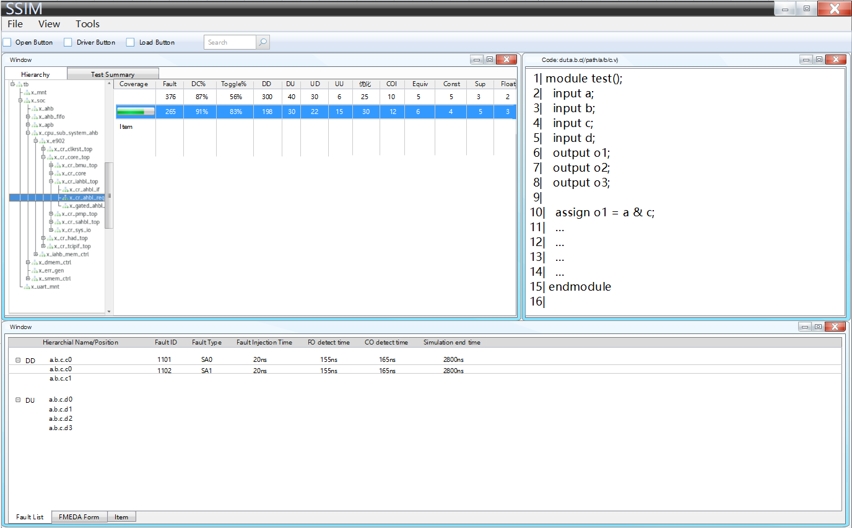Viewport: 852px width, 528px height.
Task: Click the x_uart_mnt module icon
Action: [x=27, y=287]
